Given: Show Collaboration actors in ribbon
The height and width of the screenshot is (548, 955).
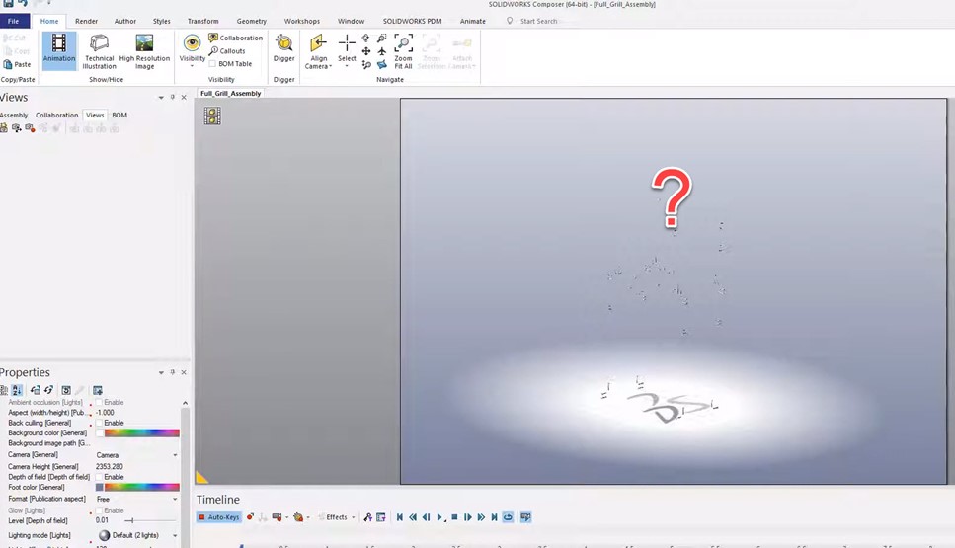Looking at the screenshot, I should pyautogui.click(x=236, y=38).
